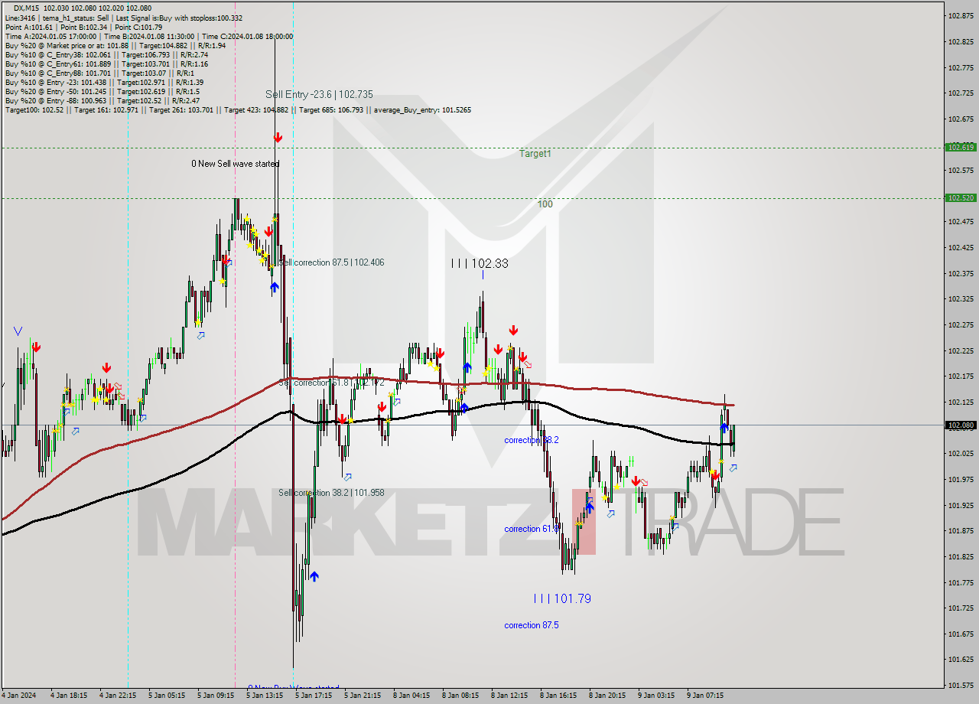Select 'Sell Entry -23.6 | 102.735' label
This screenshot has height=704, width=979.
[319, 94]
